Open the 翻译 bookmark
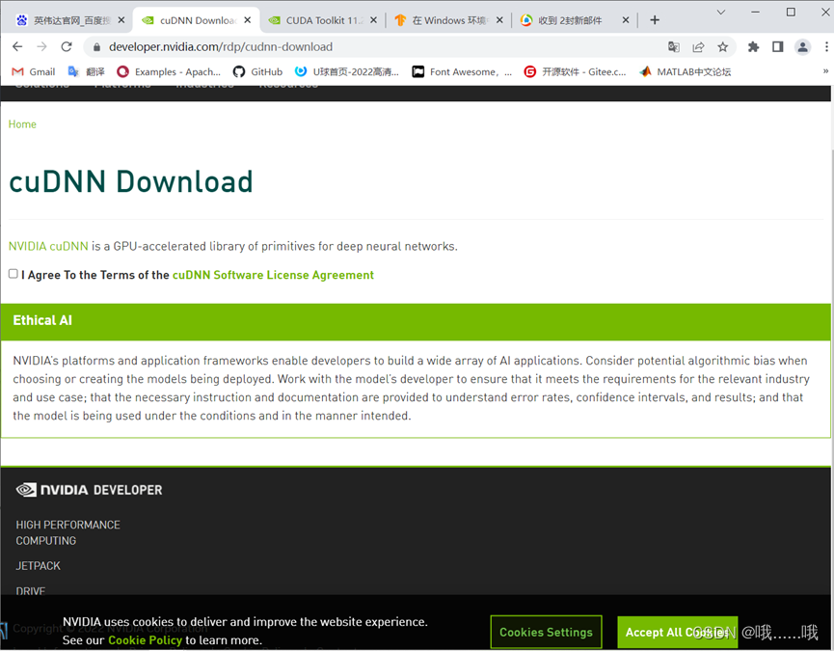Screen dimensions: 834x651 [86, 71]
